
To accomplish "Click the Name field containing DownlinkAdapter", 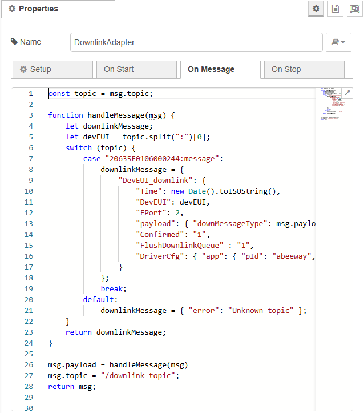I will click(196, 42).
